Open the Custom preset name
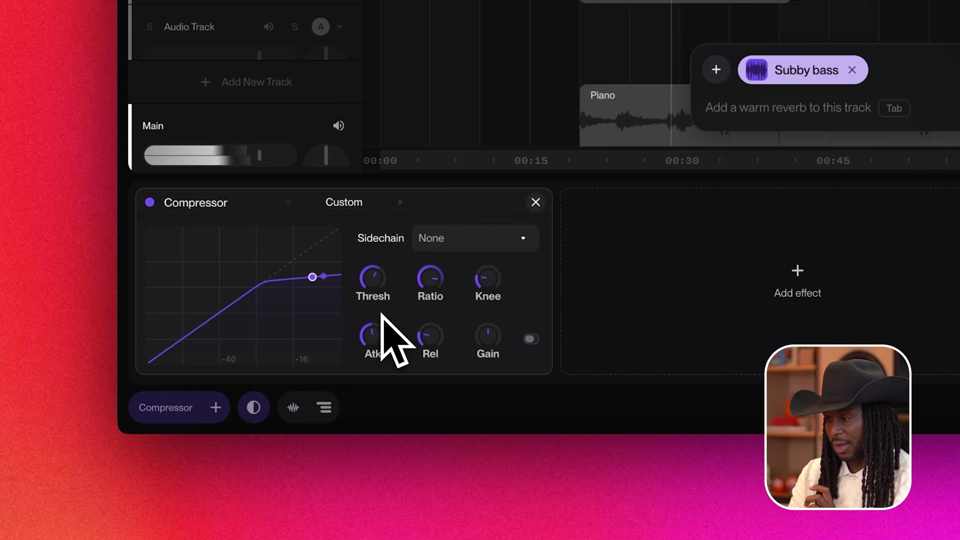960x540 pixels. click(344, 202)
